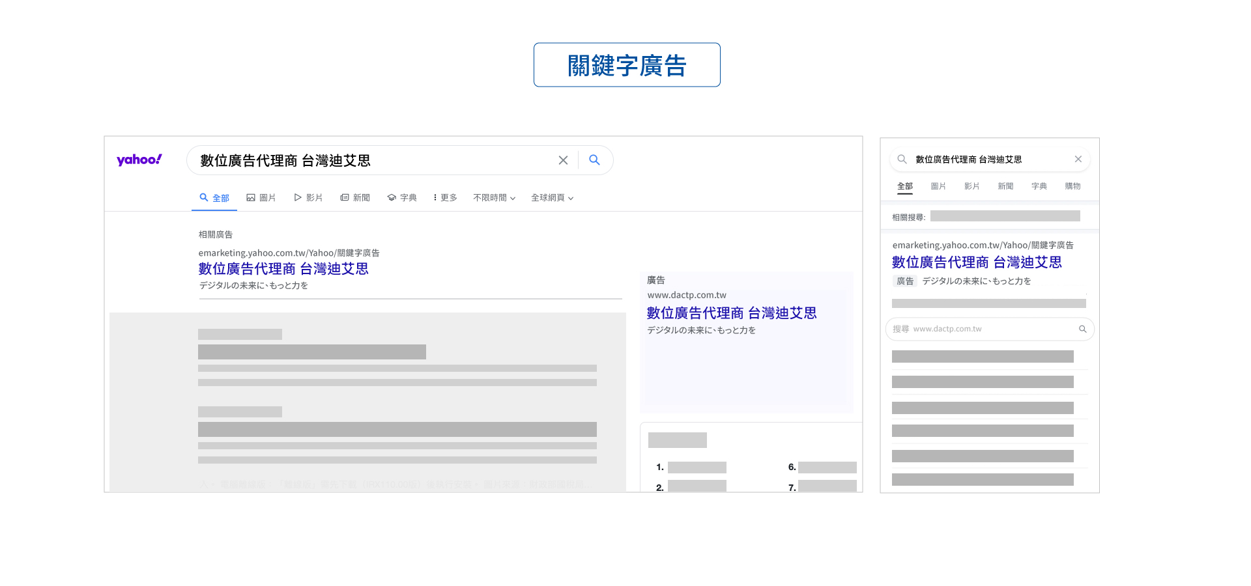Open the 字典 dictionary tab on desktop
Viewport: 1251px width, 586px height.
[402, 198]
